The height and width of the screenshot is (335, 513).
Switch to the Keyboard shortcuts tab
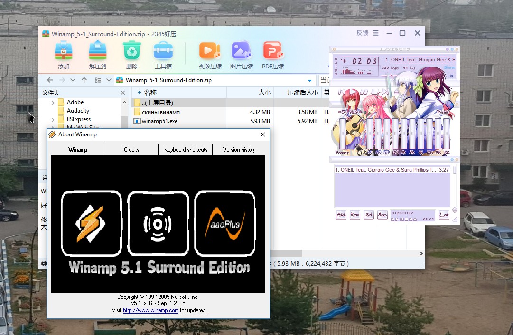pyautogui.click(x=186, y=150)
